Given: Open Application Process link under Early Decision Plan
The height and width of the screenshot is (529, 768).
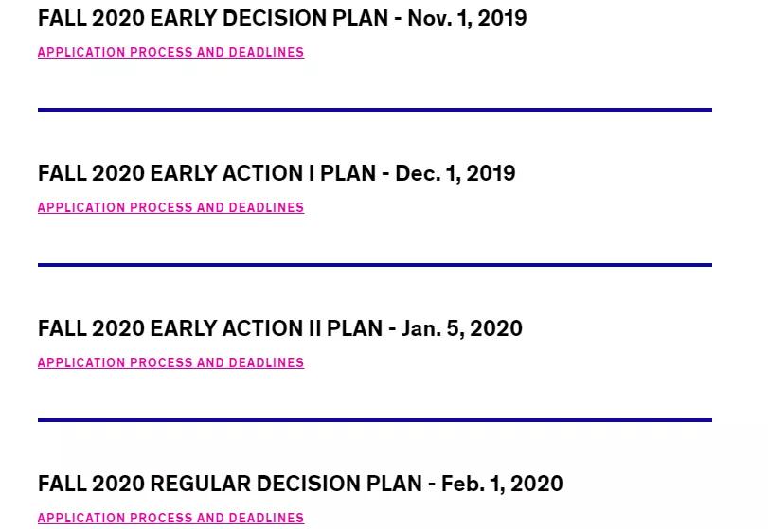Looking at the screenshot, I should pos(171,52).
